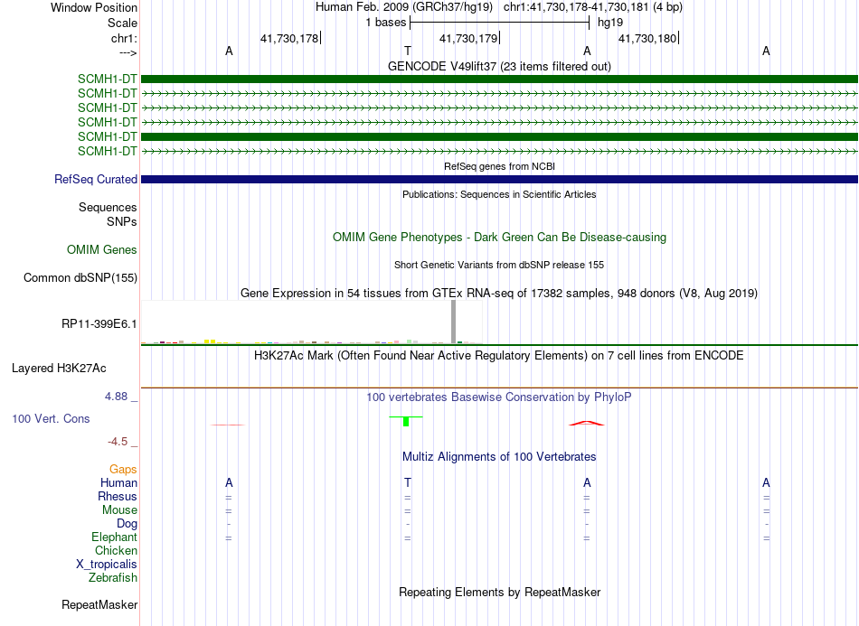Click the GTEx expression bar chart for RP11-399E6.1

click(312, 322)
